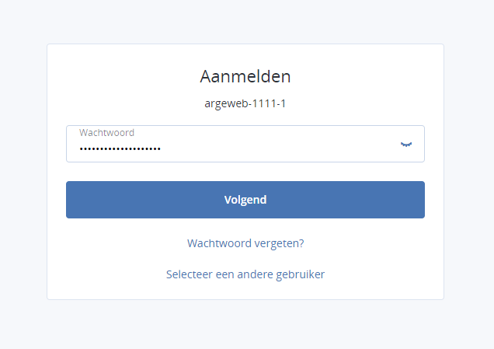Submit the login via Volgend

point(245,200)
